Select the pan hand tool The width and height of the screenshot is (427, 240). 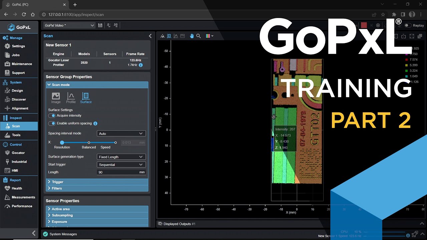192,36
